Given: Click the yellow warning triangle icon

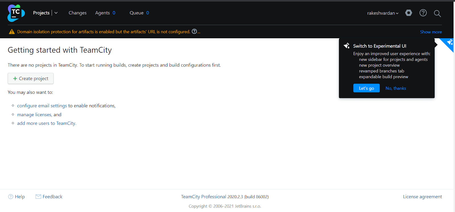Looking at the screenshot, I should coord(12,32).
